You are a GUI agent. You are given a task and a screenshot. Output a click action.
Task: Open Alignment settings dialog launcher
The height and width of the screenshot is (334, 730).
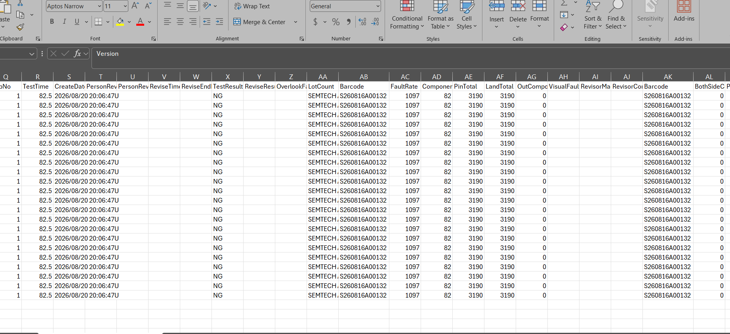[x=302, y=39]
